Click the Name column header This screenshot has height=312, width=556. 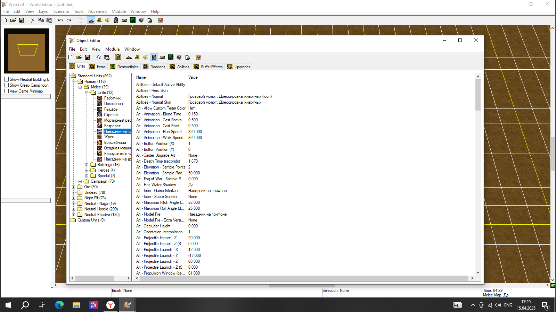point(161,77)
